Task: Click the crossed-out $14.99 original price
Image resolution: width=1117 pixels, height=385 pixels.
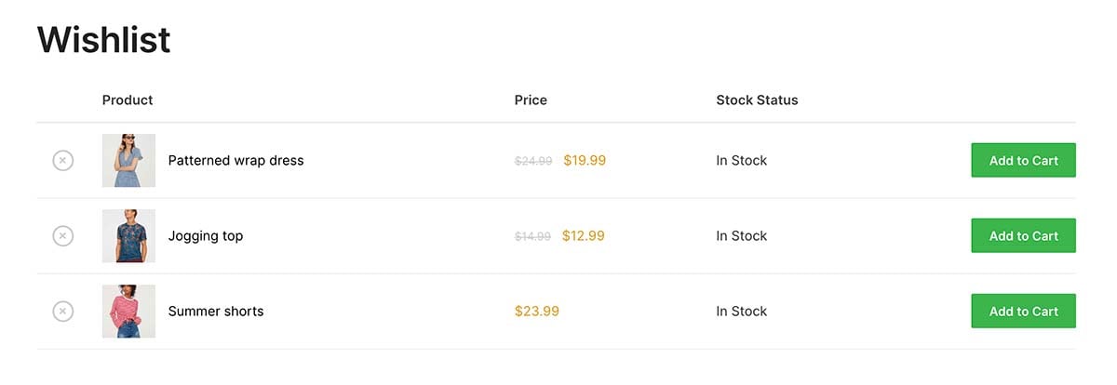Action: click(532, 236)
